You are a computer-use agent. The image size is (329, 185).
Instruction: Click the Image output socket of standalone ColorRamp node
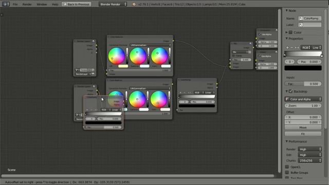(x=217, y=84)
